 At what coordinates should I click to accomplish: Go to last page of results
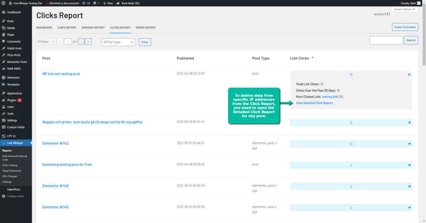pos(88,42)
